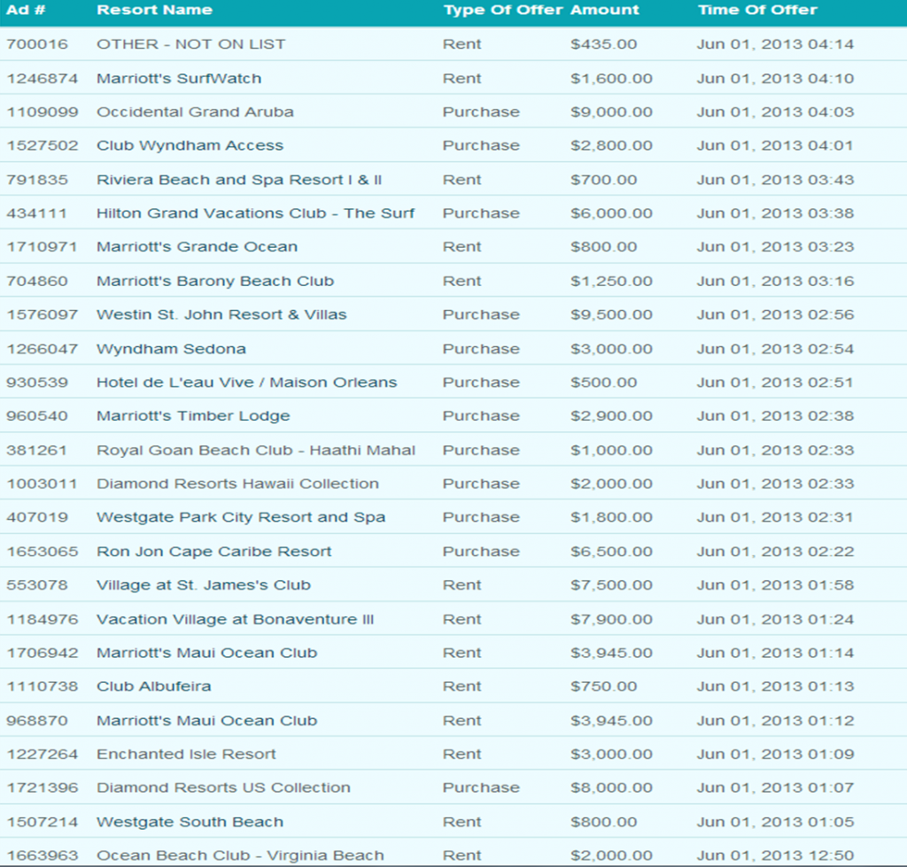Select time 'Jun 01, 2013 01:14'

(x=775, y=653)
